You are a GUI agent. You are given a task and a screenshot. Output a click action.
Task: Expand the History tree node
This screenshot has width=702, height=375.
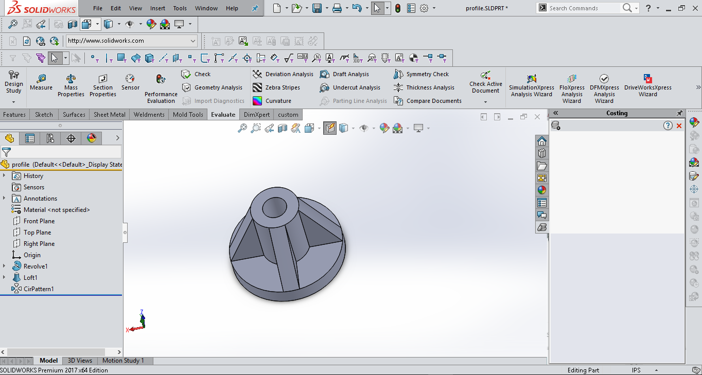[4, 176]
